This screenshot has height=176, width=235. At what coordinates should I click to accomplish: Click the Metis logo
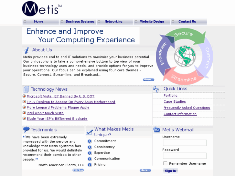pos(42,9)
